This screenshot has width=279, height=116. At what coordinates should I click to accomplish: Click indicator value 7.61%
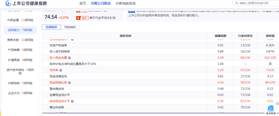(270, 70)
